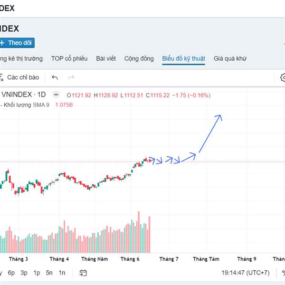Open the go-to-date calendar icon
Image resolution: width=285 pixels, height=285 pixels.
pos(83,273)
